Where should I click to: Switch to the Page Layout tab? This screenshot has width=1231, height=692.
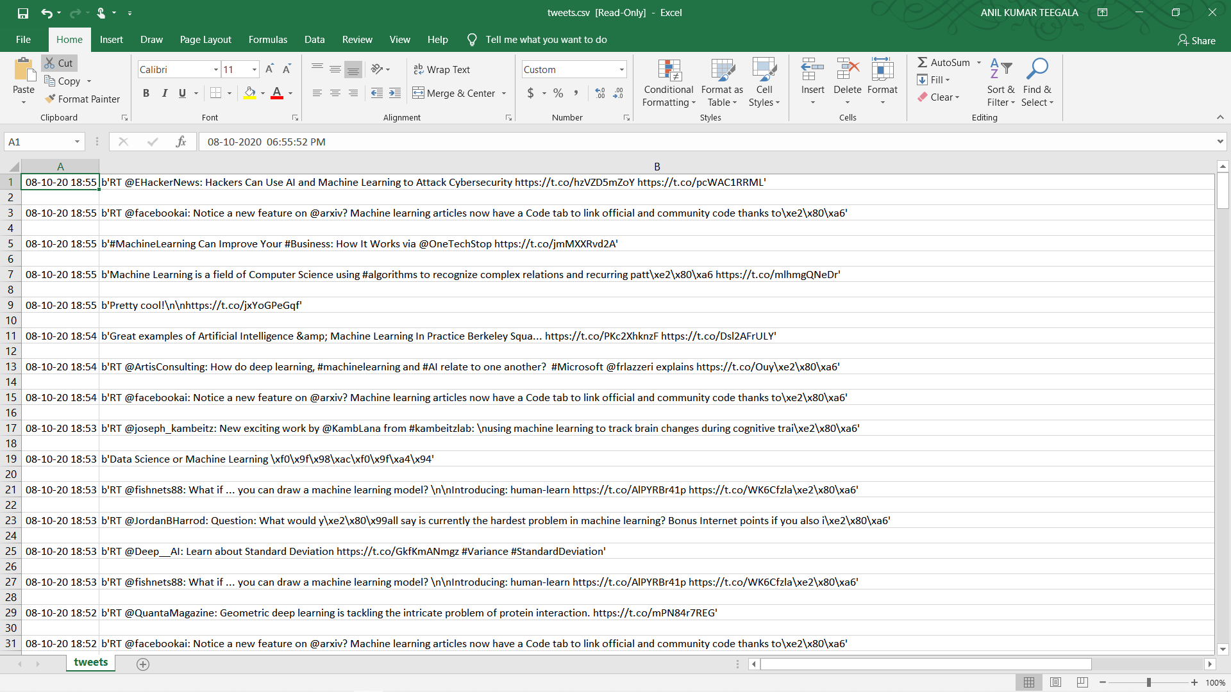point(206,40)
